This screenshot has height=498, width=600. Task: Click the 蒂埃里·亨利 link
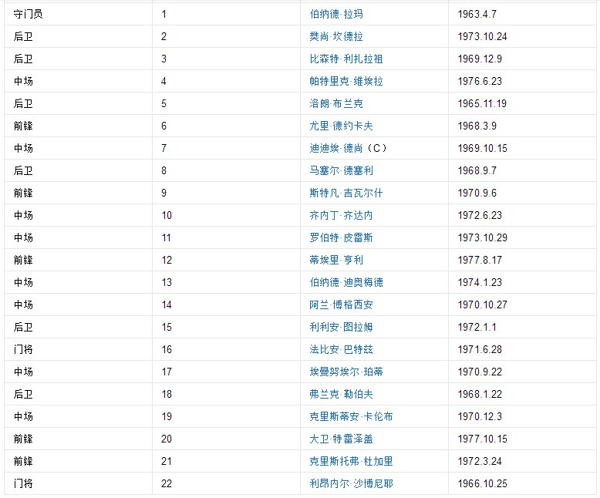(335, 260)
